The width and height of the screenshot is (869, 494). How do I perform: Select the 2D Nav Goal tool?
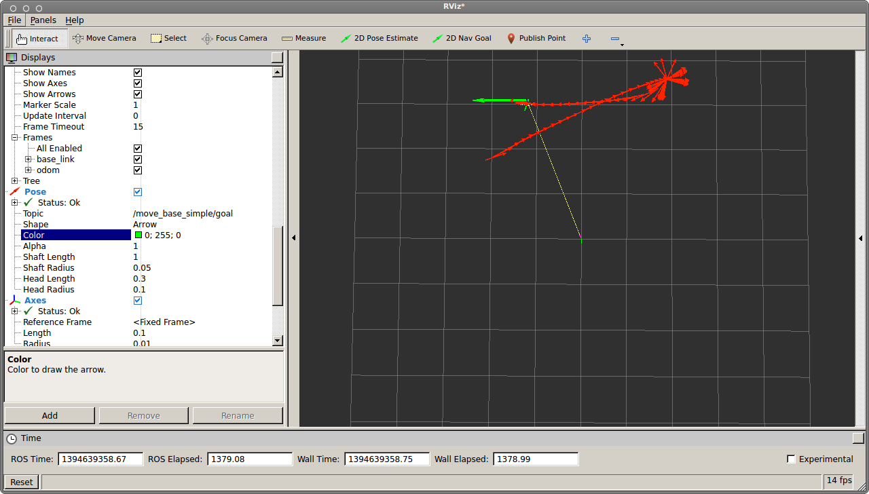click(x=462, y=39)
